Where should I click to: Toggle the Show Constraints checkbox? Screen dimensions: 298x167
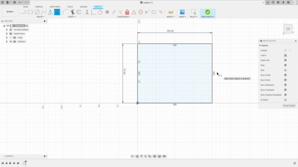285,90
